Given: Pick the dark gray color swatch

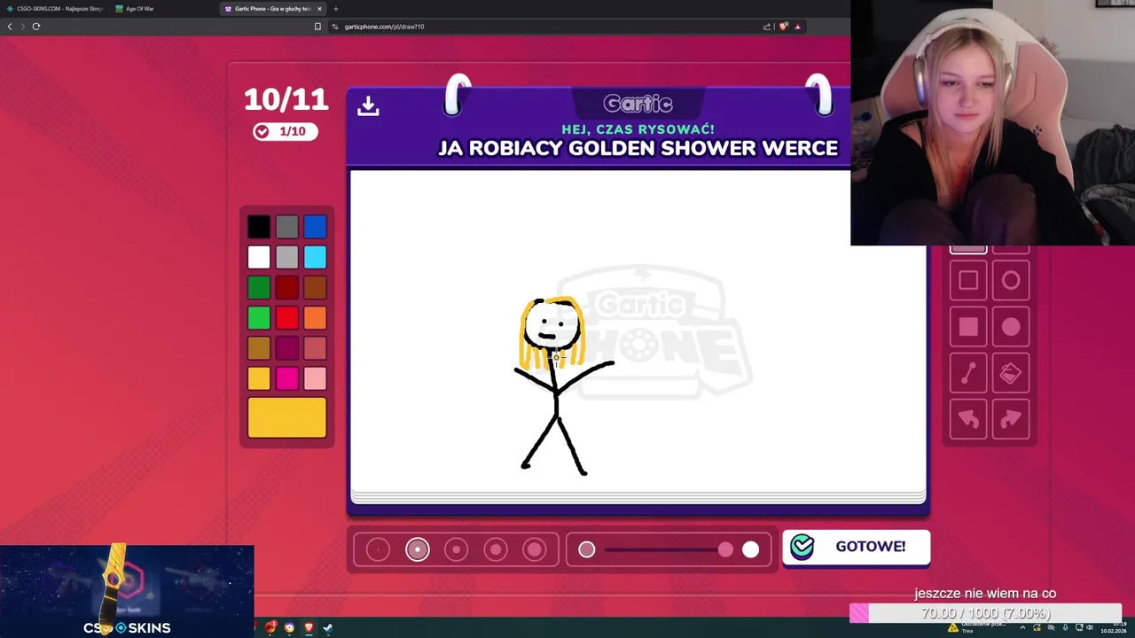Looking at the screenshot, I should pos(286,227).
